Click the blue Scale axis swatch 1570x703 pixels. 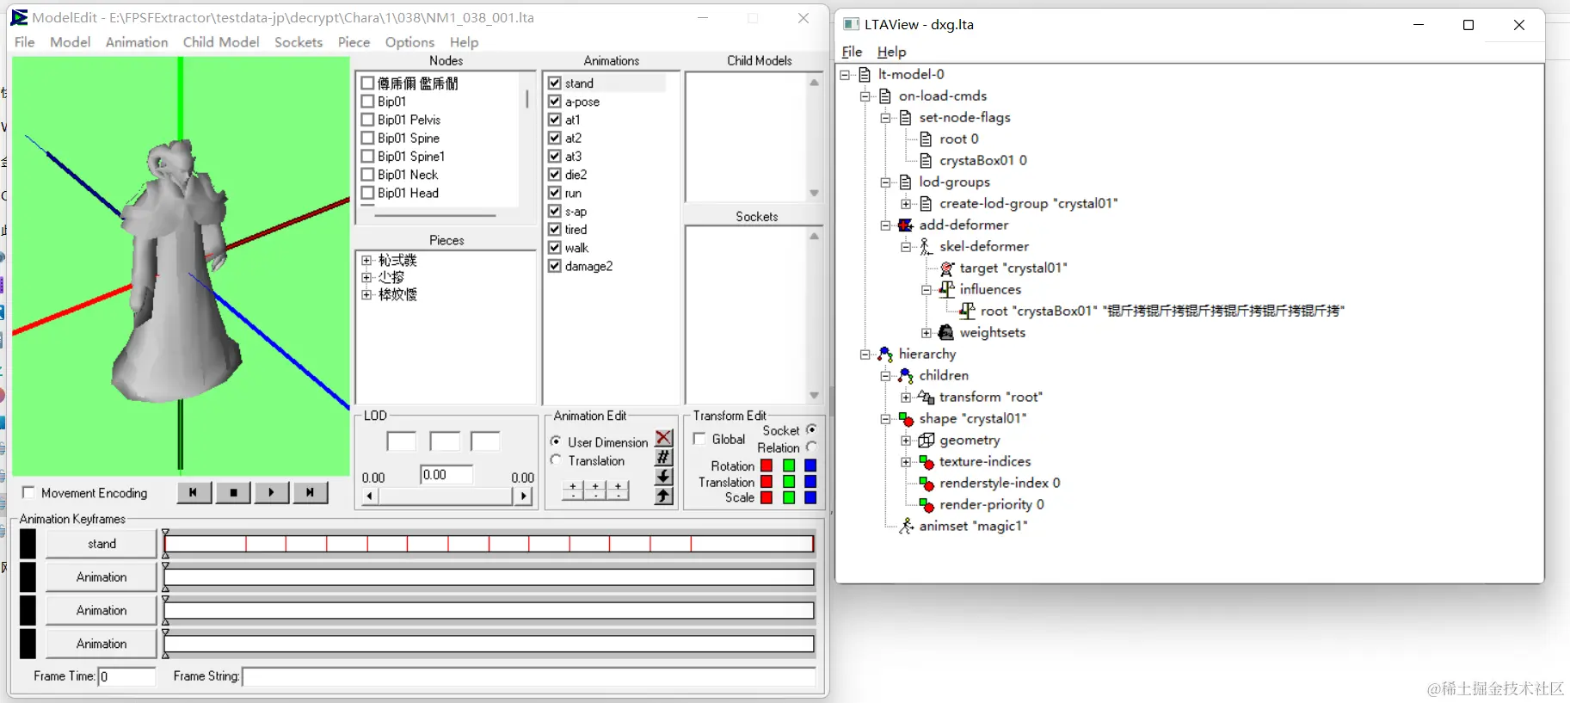coord(810,497)
